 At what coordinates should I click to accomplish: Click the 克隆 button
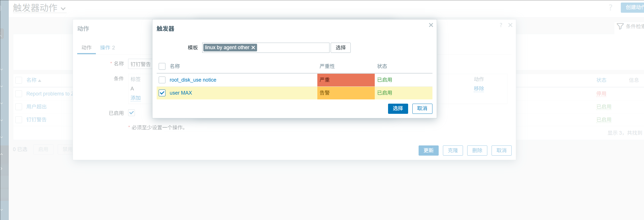(453, 151)
